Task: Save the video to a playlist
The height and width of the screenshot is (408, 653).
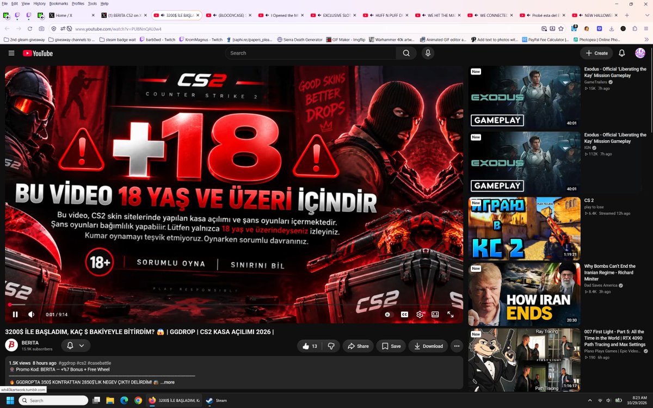Action: [x=391, y=346]
